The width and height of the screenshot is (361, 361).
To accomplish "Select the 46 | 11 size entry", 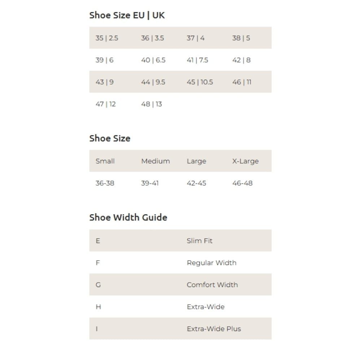I will [242, 82].
